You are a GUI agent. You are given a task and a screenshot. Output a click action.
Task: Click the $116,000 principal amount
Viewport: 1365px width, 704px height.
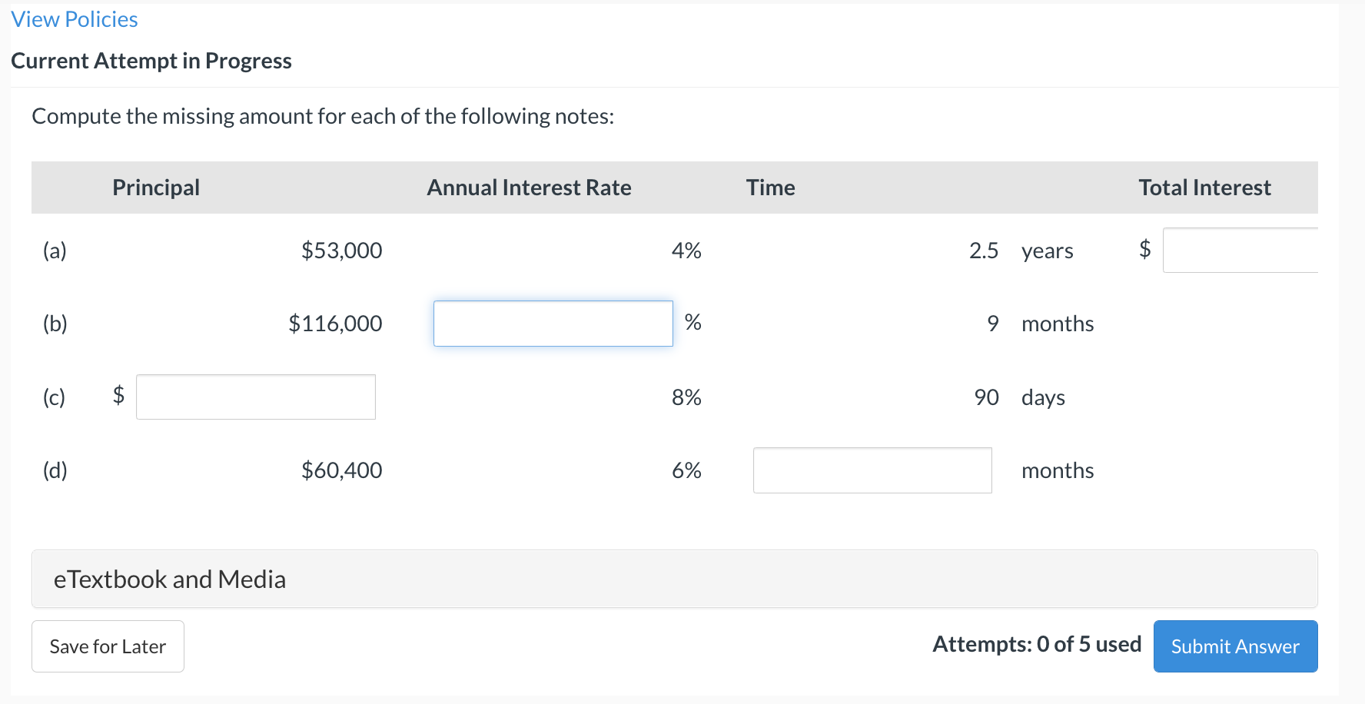(x=335, y=324)
